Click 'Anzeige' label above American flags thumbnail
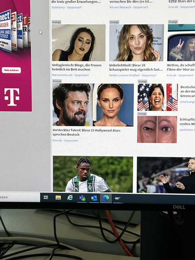Screen dimensions: 195x260 pyautogui.click(x=143, y=81)
